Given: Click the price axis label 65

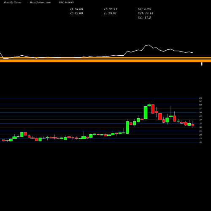Looking at the screenshot, I should (x=200, y=101).
